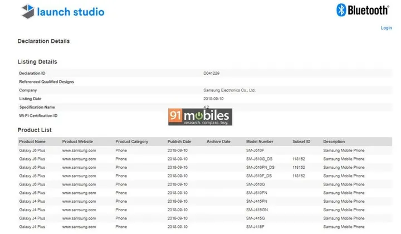Click the Product Category column header
The height and width of the screenshot is (234, 401).
pos(132,142)
